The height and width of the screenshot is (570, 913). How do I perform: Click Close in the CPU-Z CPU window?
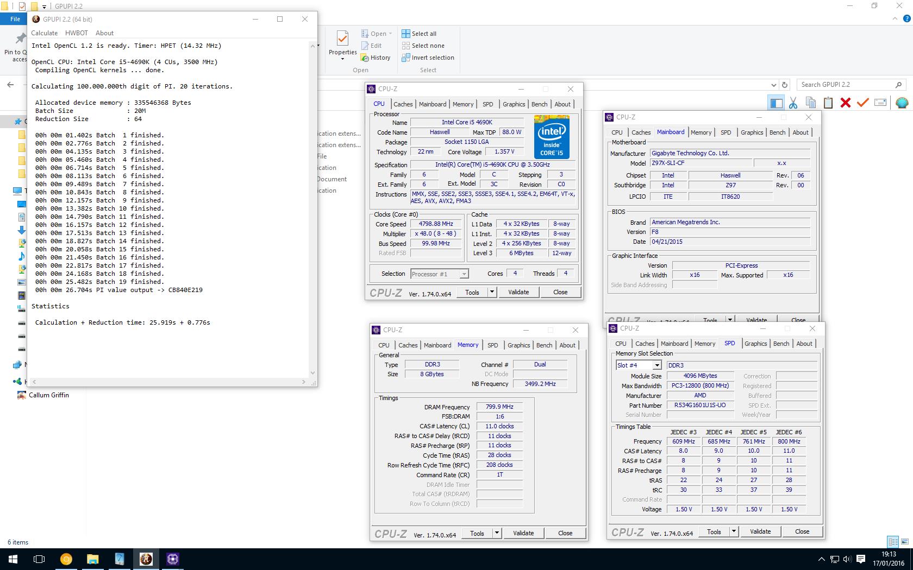coord(560,292)
